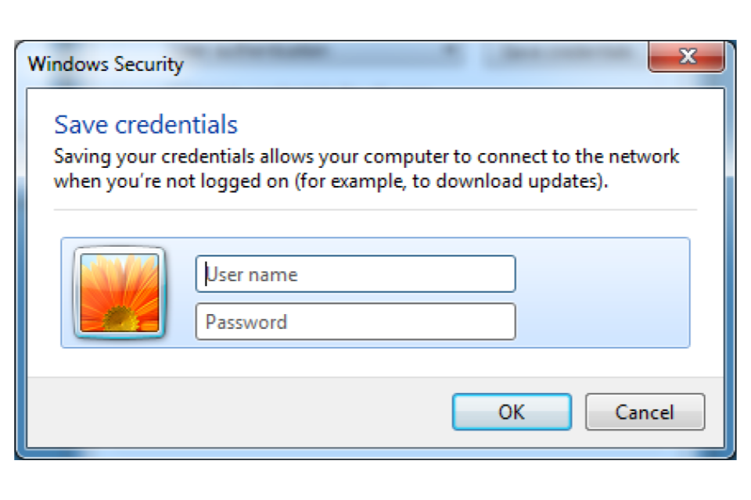This screenshot has width=751, height=500.
Task: Click the Save credentials heading
Action: tap(146, 125)
